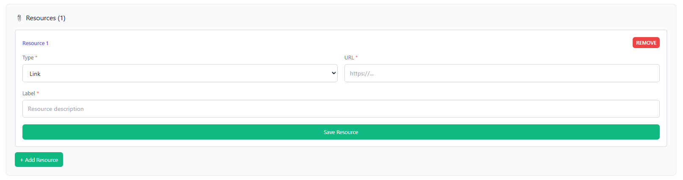Select the Resource 1 title link

[x=36, y=43]
